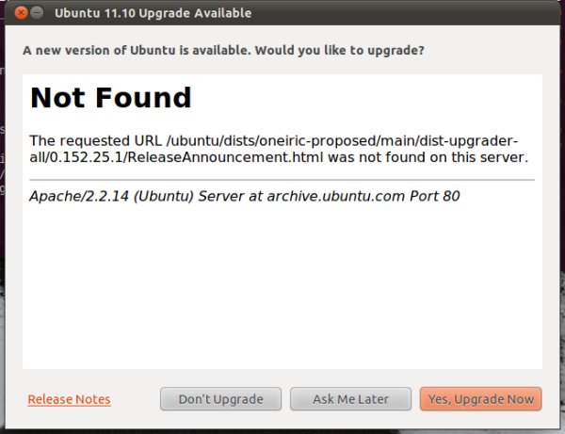
Task: Click the grey dialog area between Release Notes and buttons
Action: pos(135,399)
